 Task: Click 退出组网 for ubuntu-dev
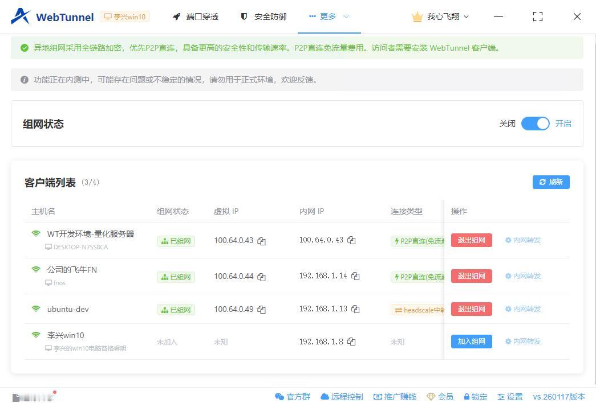471,309
